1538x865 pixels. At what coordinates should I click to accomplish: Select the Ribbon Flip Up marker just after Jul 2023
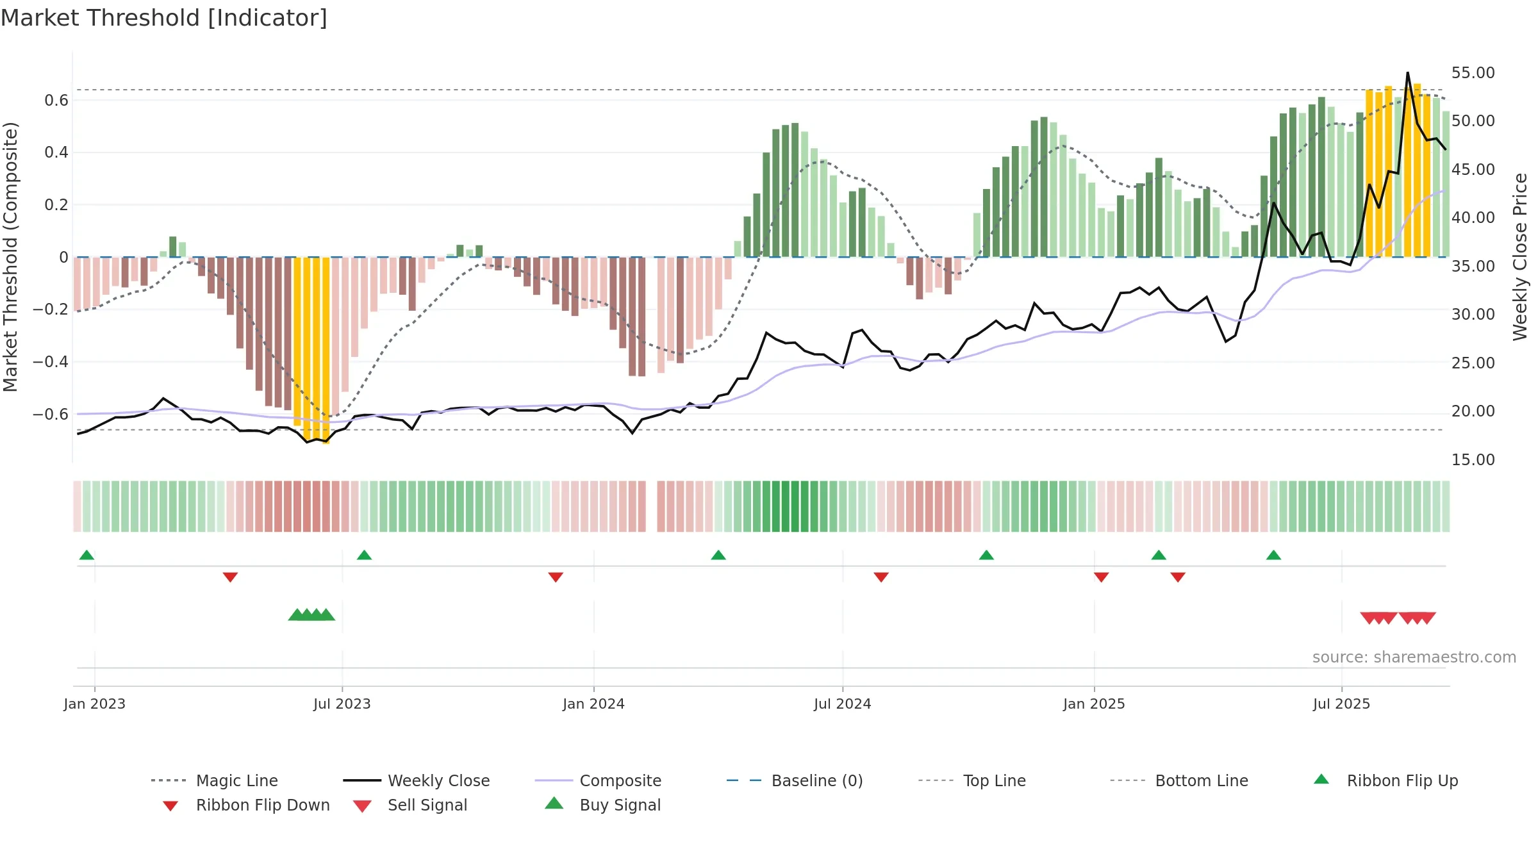364,555
